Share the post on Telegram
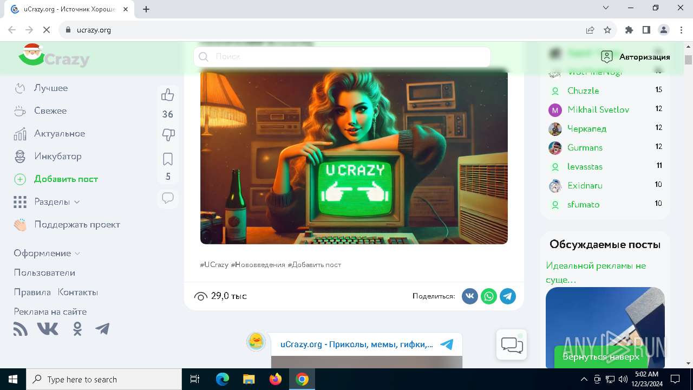 (508, 296)
